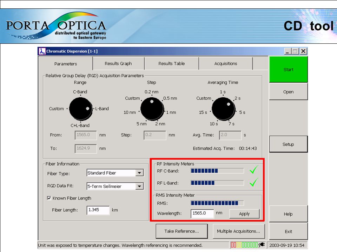Click the date 2003-09-19 10:54 in status bar
Screen dimensions: 337x252
click(287, 245)
